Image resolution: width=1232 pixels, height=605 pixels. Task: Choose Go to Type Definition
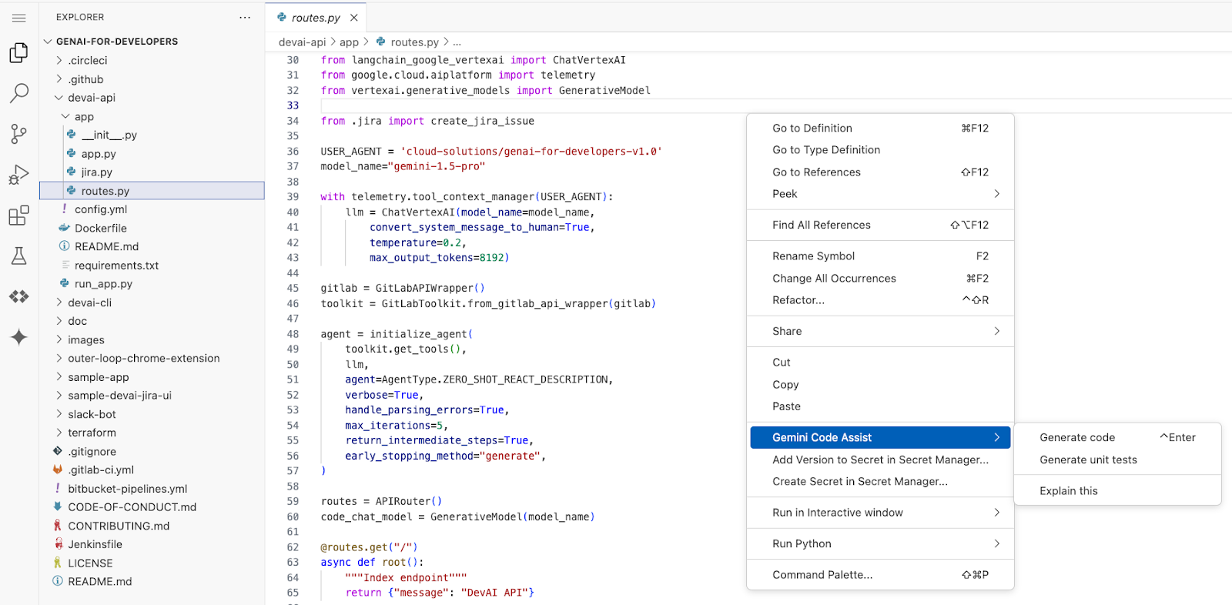(880, 150)
